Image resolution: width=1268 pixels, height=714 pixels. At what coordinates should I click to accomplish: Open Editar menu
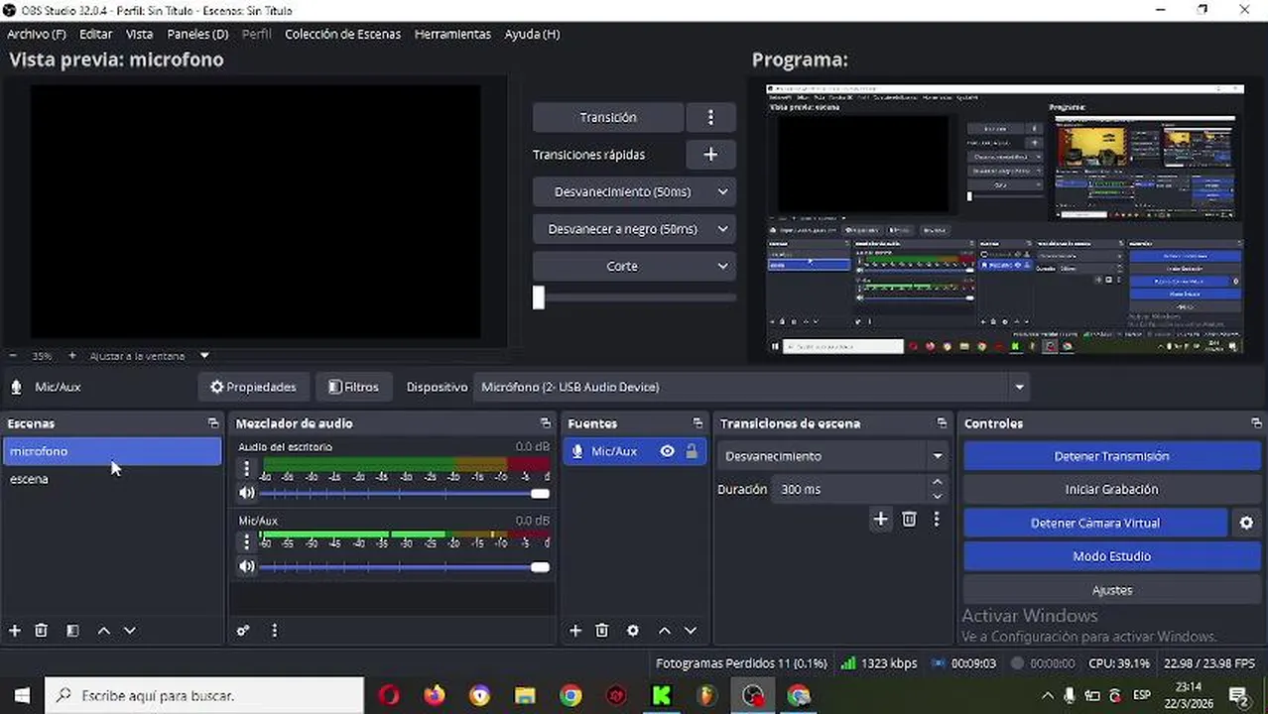point(95,34)
